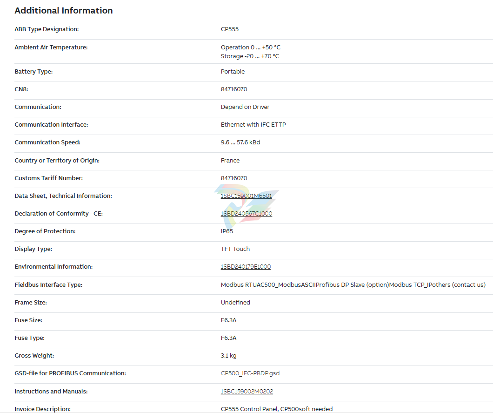Download the CP500_IFC-PBDP.gsd file
493x413 pixels.
click(x=250, y=373)
